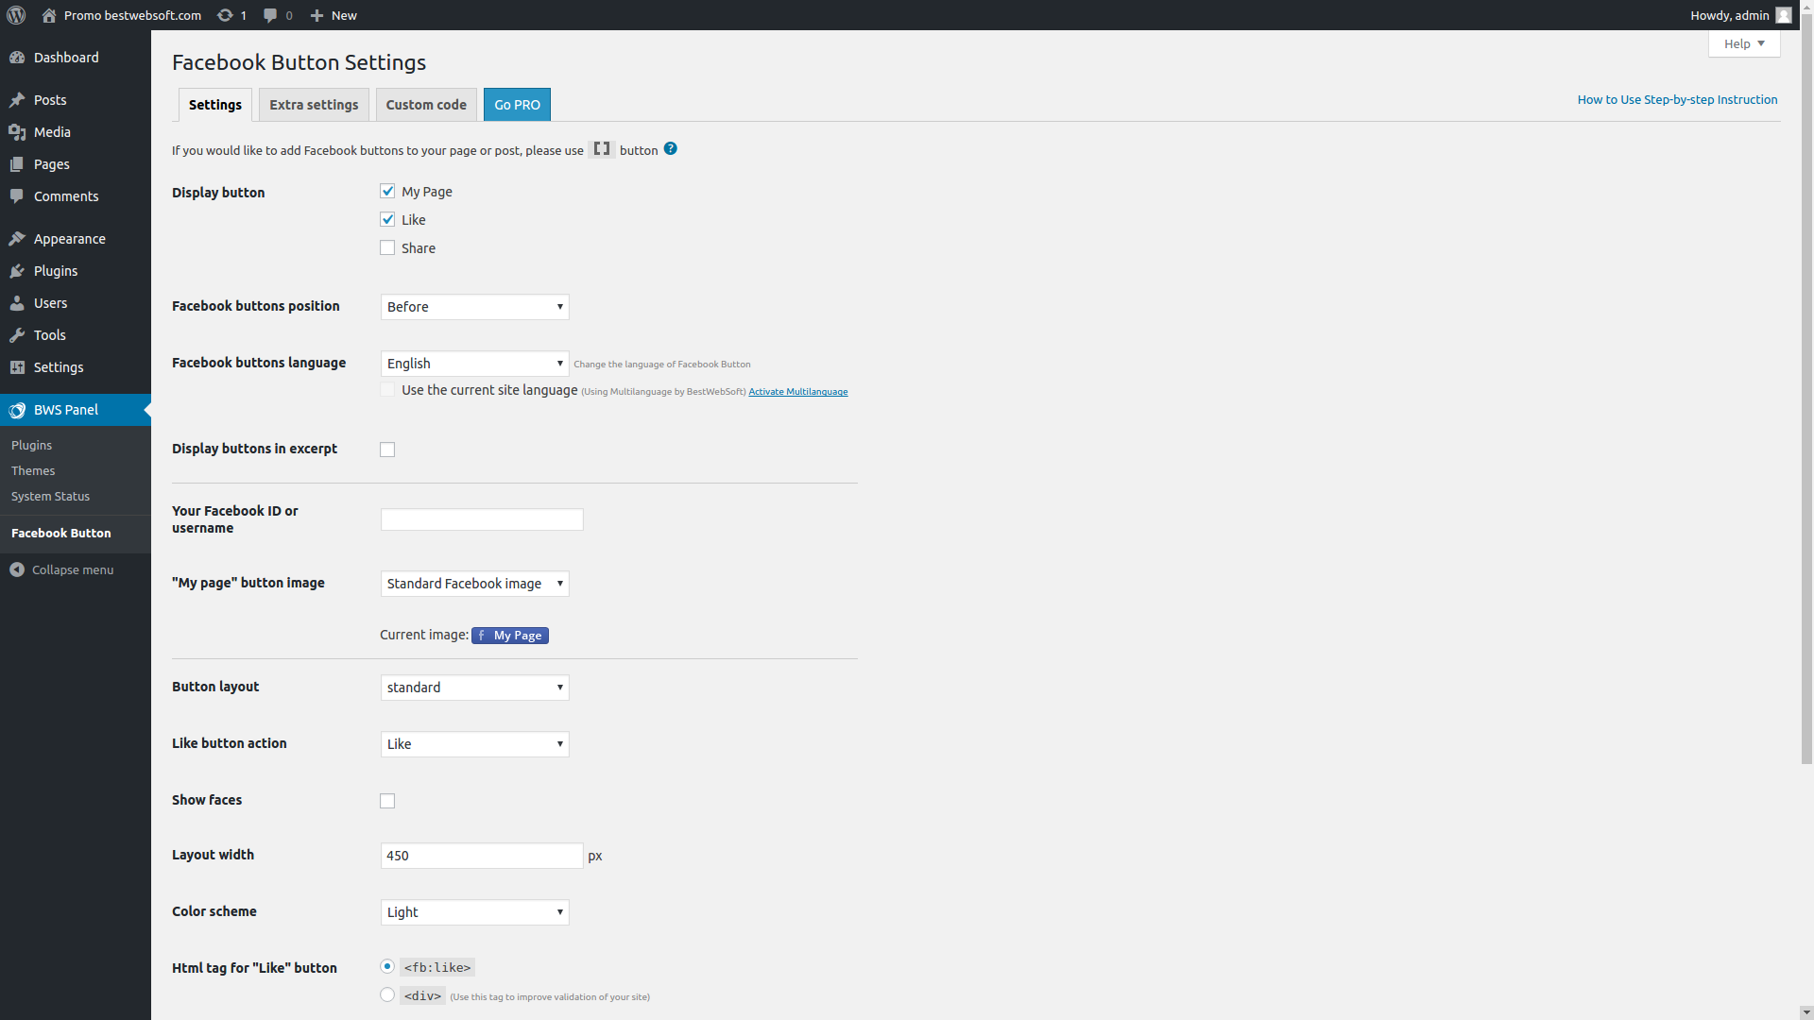This screenshot has width=1814, height=1020.
Task: Click the Appearance brush icon
Action: pyautogui.click(x=17, y=239)
